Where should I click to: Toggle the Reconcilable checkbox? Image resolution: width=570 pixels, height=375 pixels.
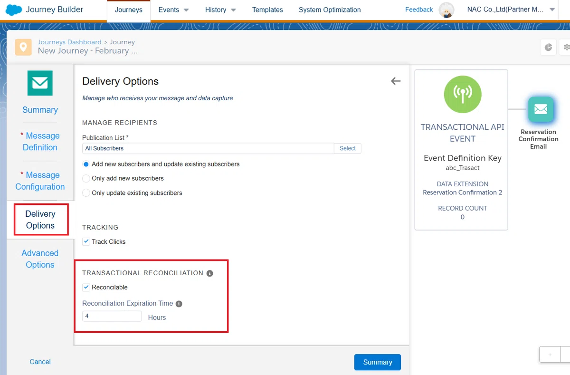[86, 287]
